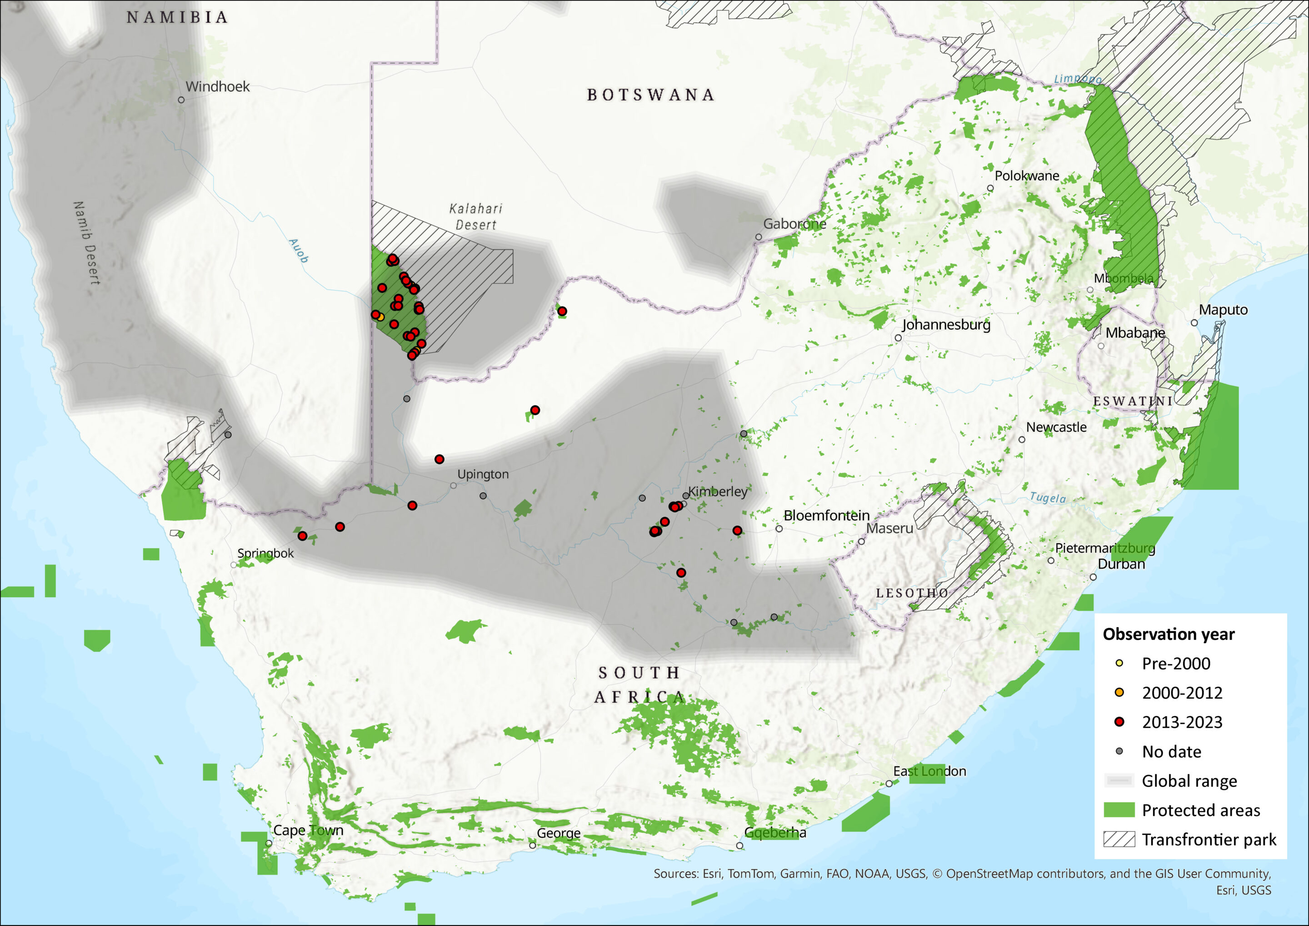Viewport: 1309px width, 926px height.
Task: Click the Johannesburg city label
Action: [946, 325]
